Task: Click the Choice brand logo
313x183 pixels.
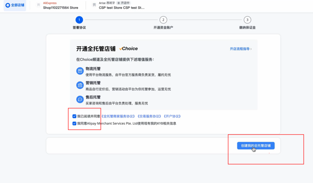Action: [128, 48]
